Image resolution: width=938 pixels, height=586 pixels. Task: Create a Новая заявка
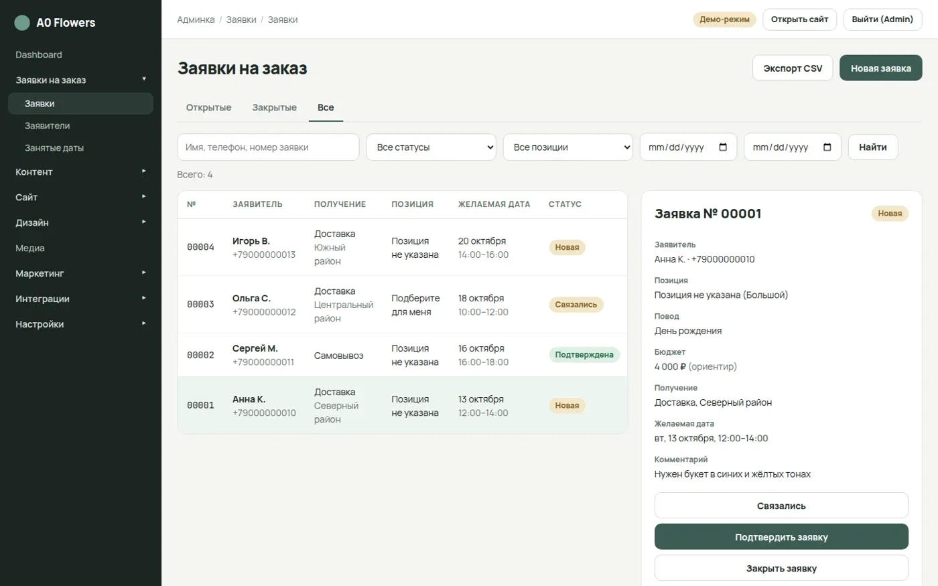[x=880, y=68]
